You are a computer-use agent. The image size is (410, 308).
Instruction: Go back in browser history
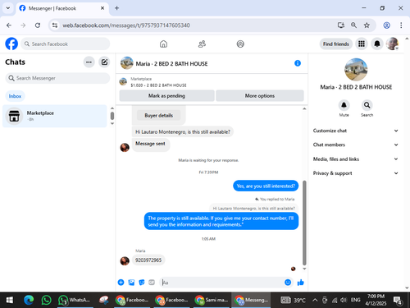click(x=9, y=25)
